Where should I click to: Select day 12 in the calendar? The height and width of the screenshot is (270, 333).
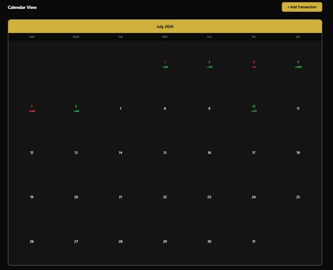click(x=32, y=153)
